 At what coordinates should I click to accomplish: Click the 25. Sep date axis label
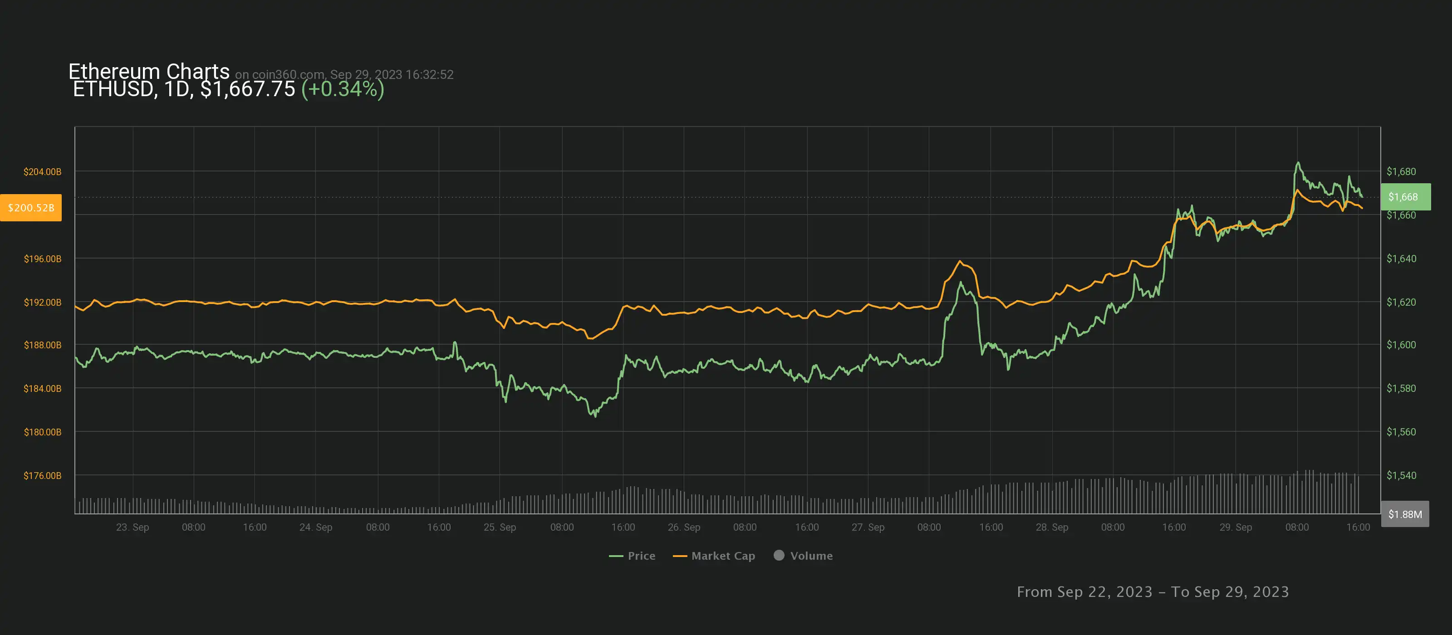click(500, 527)
